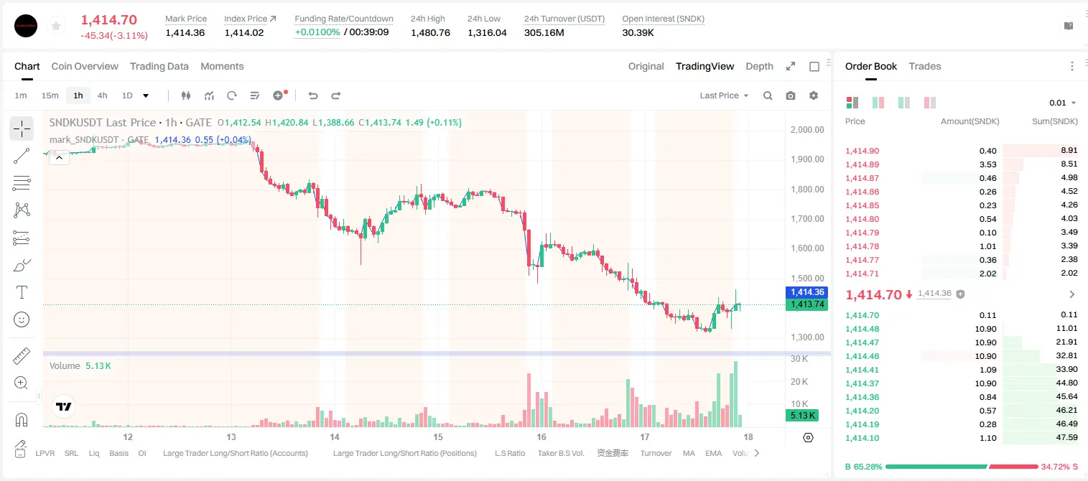Image resolution: width=1088 pixels, height=481 pixels.
Task: Undo the last chart action
Action: click(x=312, y=95)
